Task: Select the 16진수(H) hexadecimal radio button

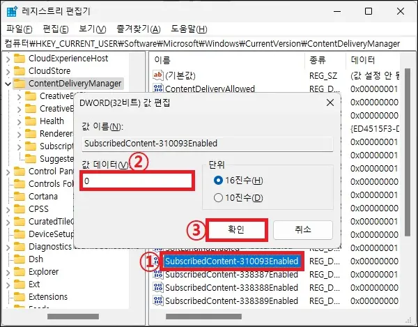Action: pyautogui.click(x=218, y=181)
